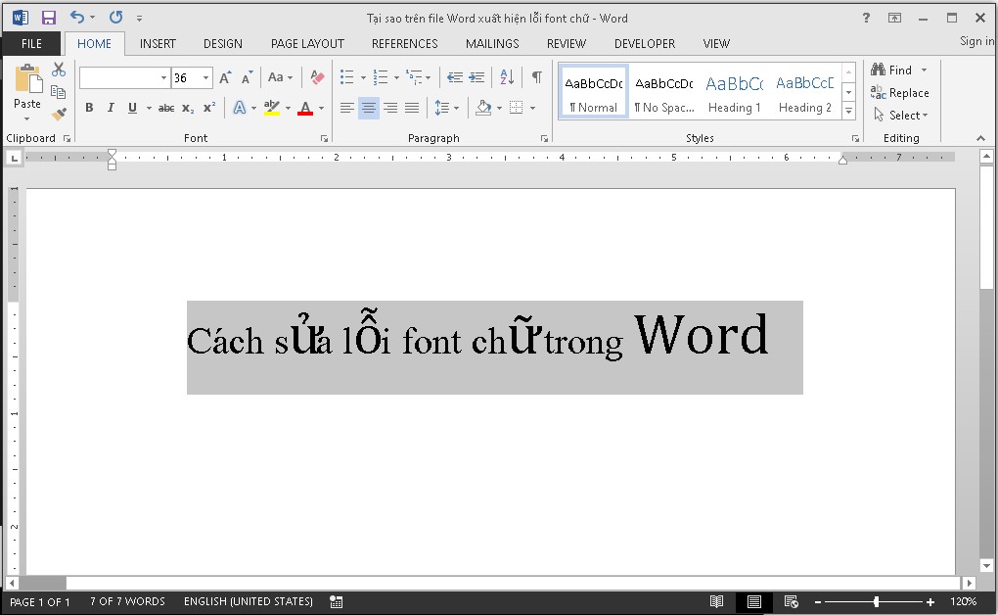The width and height of the screenshot is (998, 615).
Task: Apply paragraph shading paint bucket
Action: coord(483,108)
